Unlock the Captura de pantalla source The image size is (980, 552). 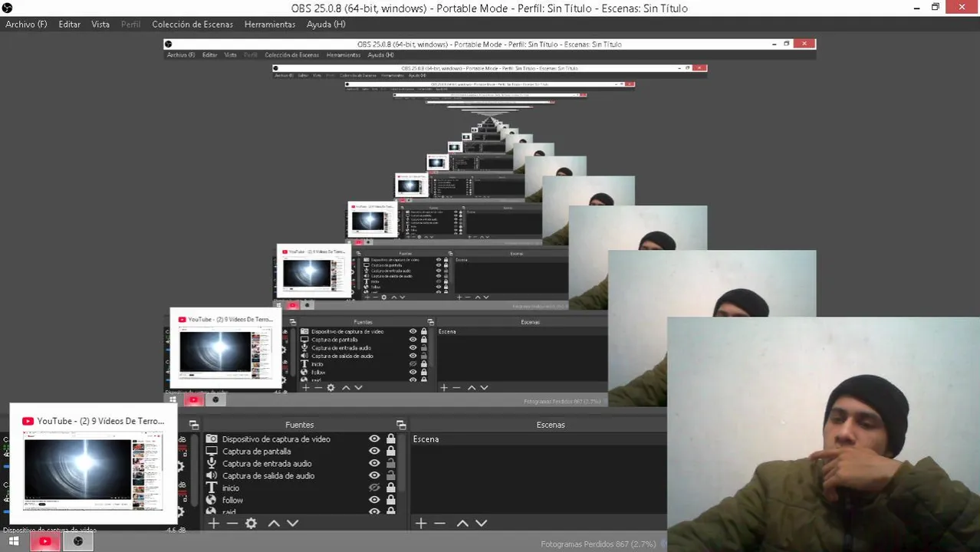[390, 452]
